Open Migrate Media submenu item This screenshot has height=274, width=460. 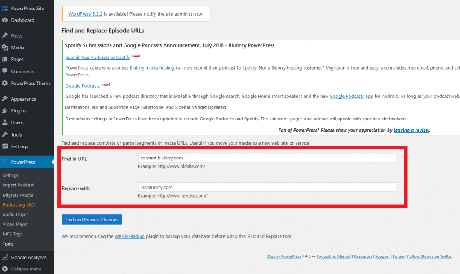point(18,195)
